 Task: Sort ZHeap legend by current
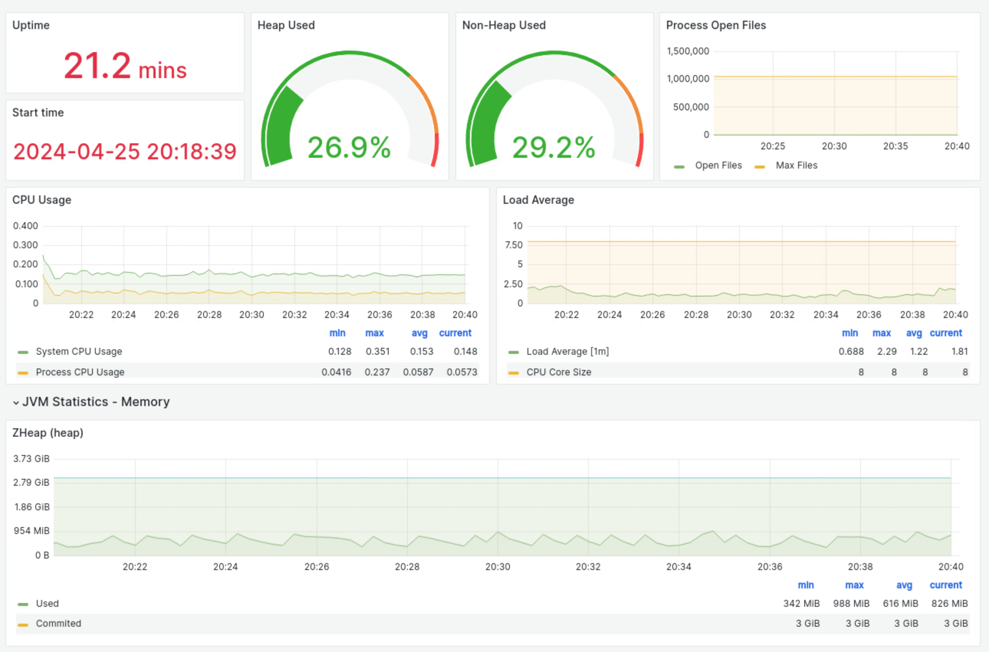(x=946, y=585)
